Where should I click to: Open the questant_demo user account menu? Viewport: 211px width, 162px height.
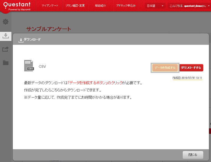189,6
